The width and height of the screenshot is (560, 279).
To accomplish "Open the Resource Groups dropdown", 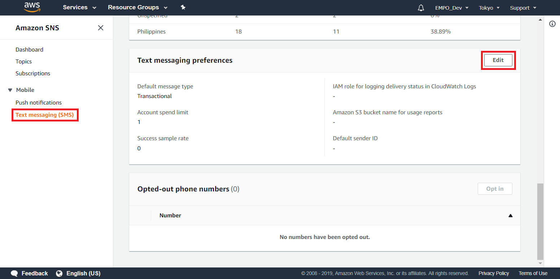I will [x=138, y=7].
